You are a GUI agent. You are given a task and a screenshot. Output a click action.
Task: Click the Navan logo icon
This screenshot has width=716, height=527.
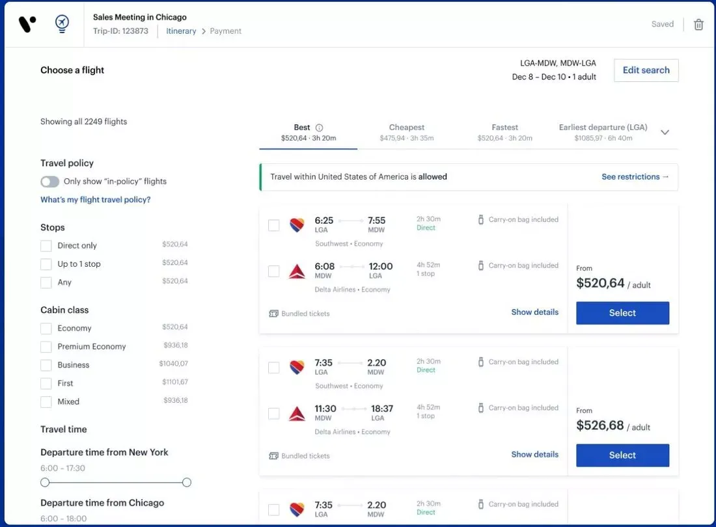[27, 23]
